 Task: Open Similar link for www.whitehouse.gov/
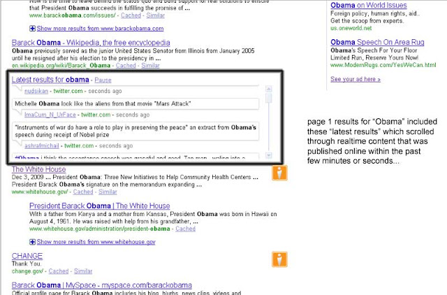pos(108,192)
